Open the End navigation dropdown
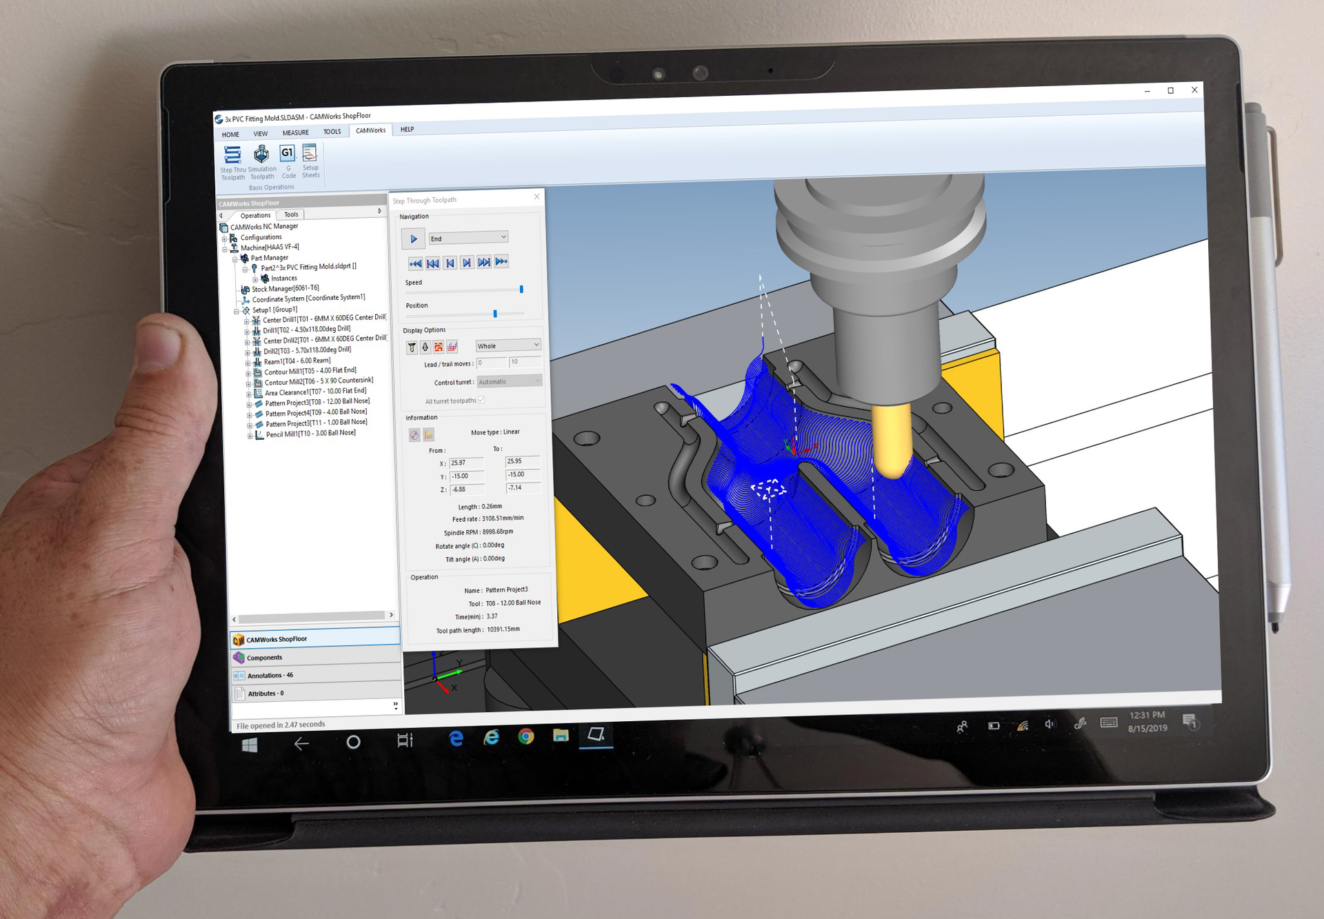The width and height of the screenshot is (1324, 919). (x=468, y=237)
